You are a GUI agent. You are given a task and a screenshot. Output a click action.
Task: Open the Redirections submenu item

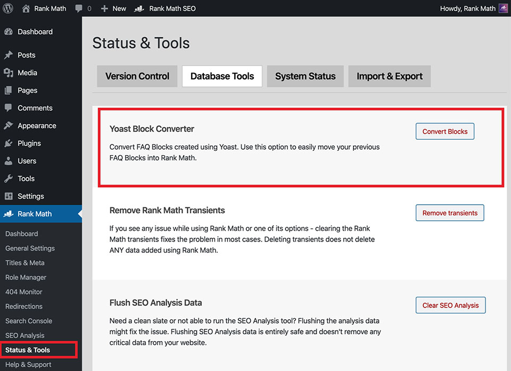pyautogui.click(x=24, y=307)
